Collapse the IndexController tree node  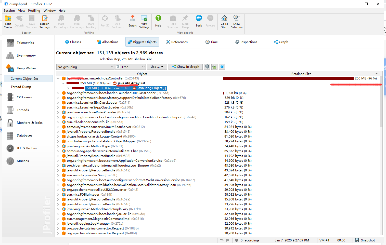click(58, 78)
